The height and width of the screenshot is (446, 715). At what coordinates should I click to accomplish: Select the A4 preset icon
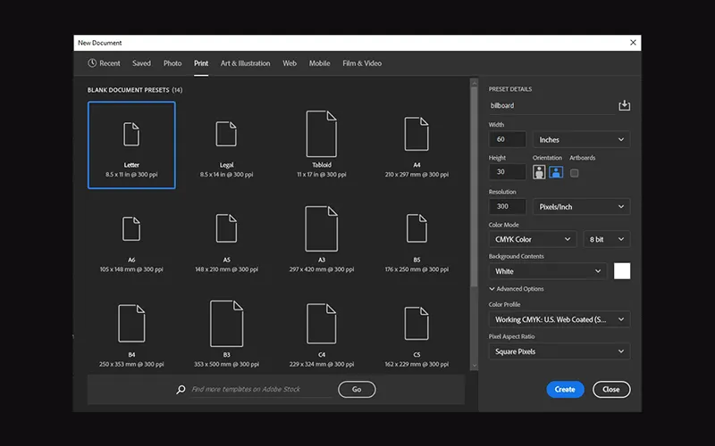pos(416,134)
